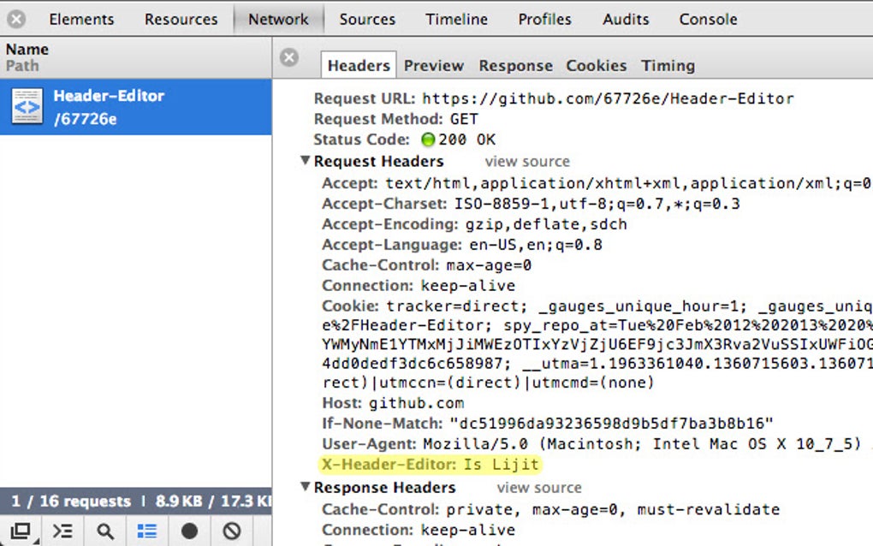Open the Timing tab
873x546 pixels.
pos(668,65)
